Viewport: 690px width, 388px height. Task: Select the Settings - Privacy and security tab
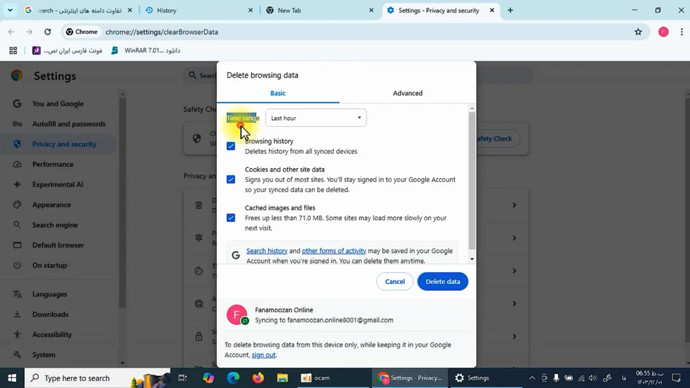440,10
